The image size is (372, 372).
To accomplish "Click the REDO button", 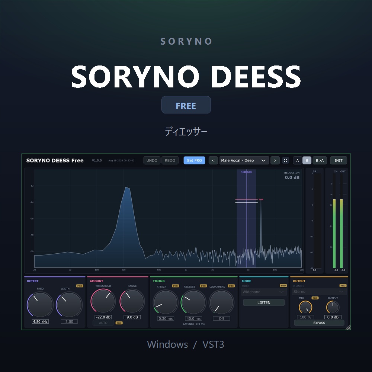I will (170, 160).
